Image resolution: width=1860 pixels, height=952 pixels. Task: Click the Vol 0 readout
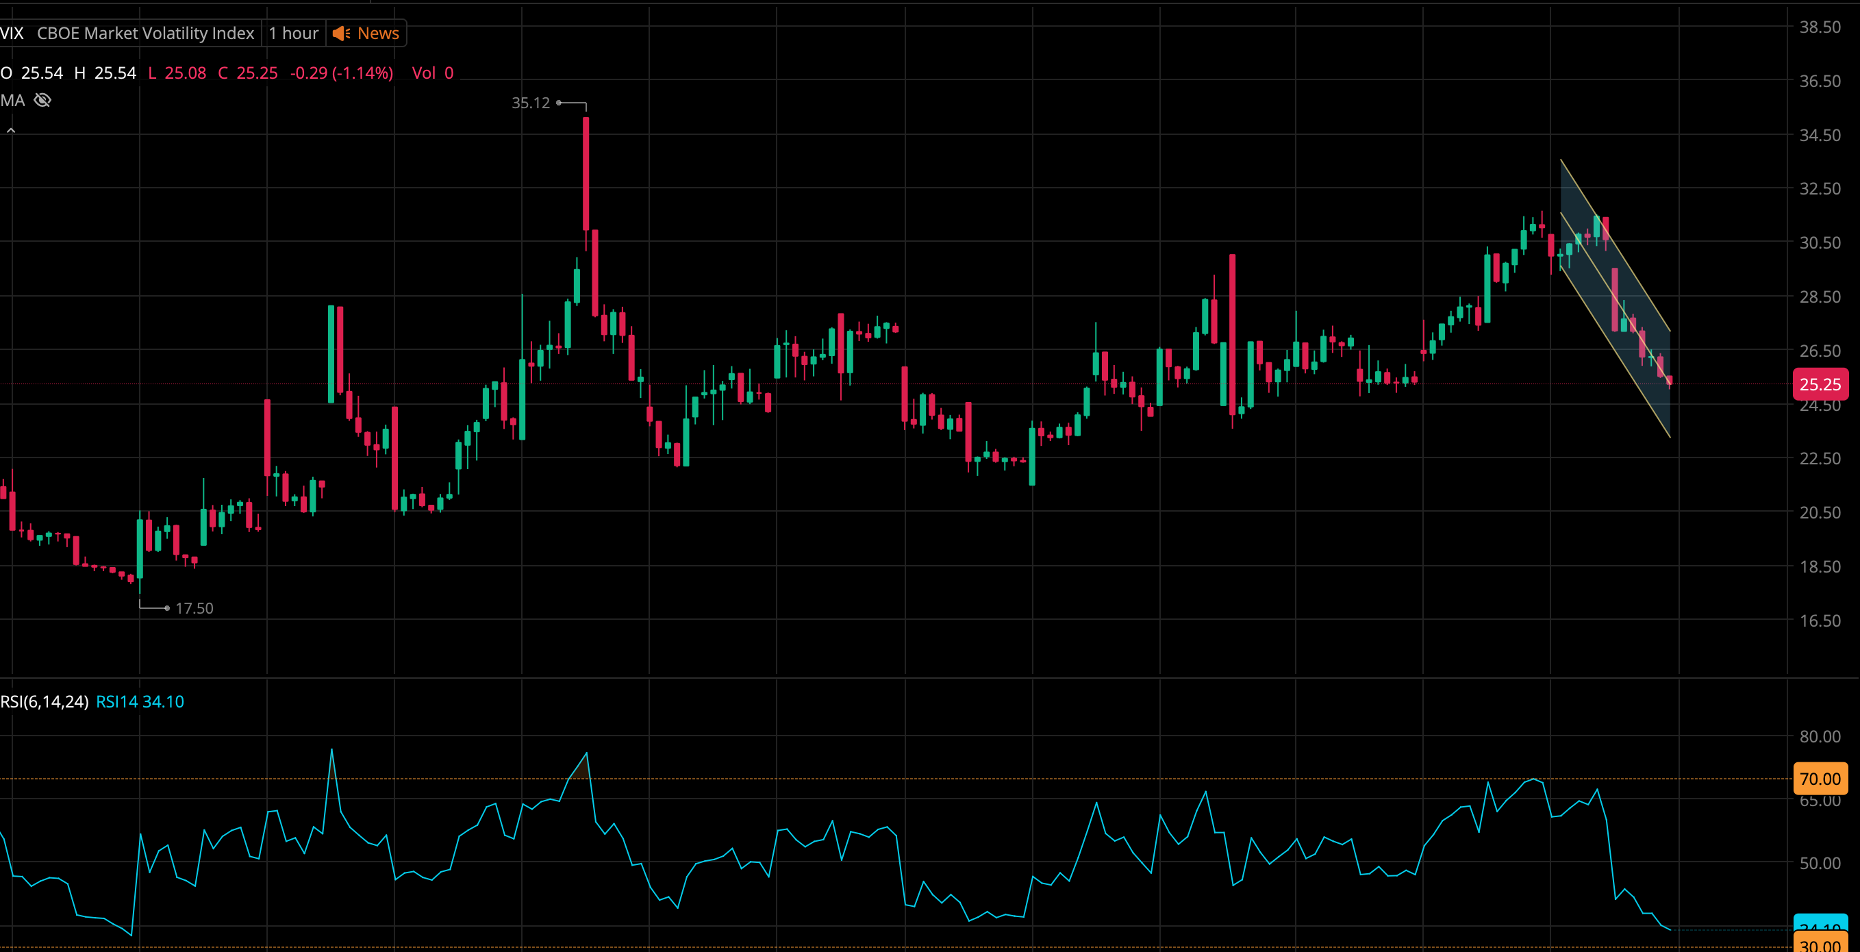(433, 73)
